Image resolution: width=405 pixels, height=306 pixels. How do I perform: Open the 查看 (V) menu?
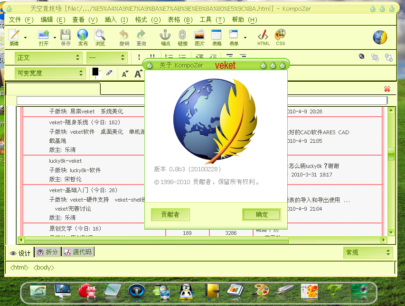pyautogui.click(x=85, y=19)
